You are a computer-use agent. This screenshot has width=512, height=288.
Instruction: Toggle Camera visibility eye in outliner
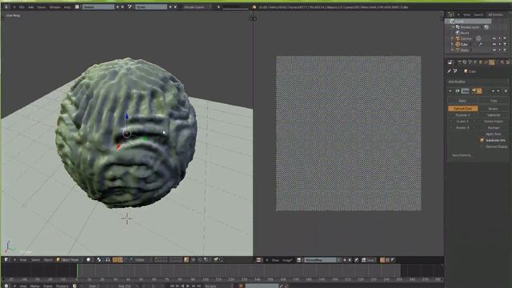(x=494, y=38)
